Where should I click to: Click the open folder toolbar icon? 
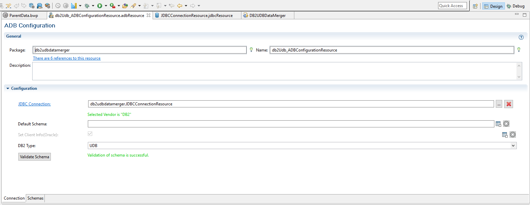coord(125,6)
